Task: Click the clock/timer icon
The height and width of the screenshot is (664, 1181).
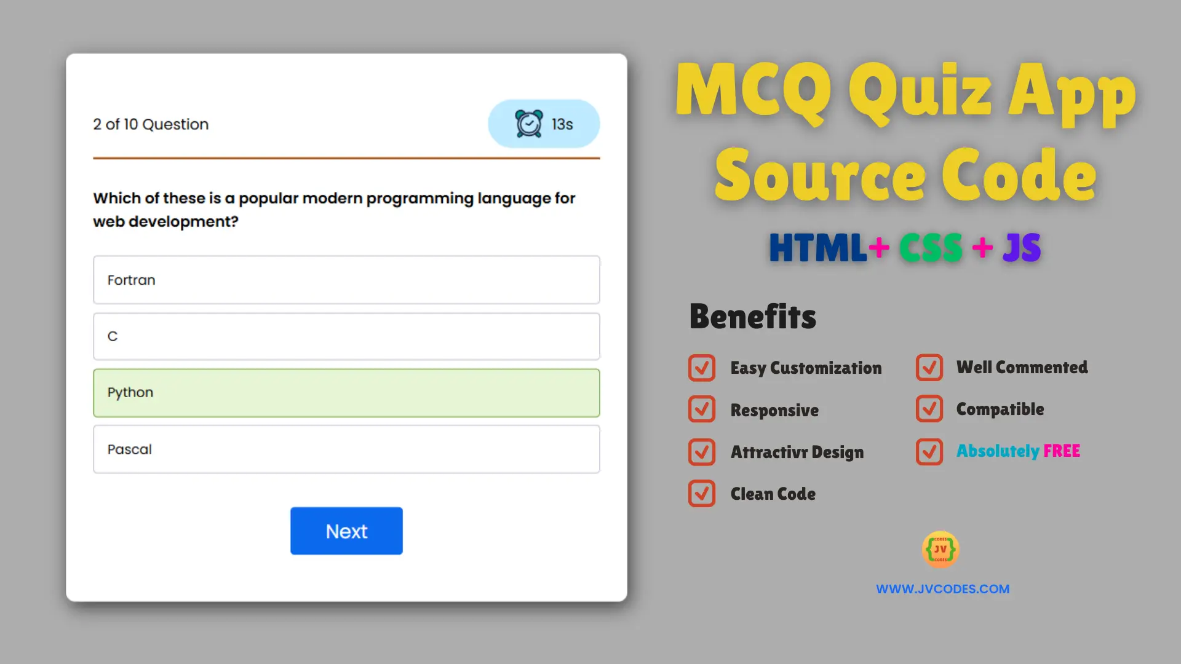Action: 527,124
